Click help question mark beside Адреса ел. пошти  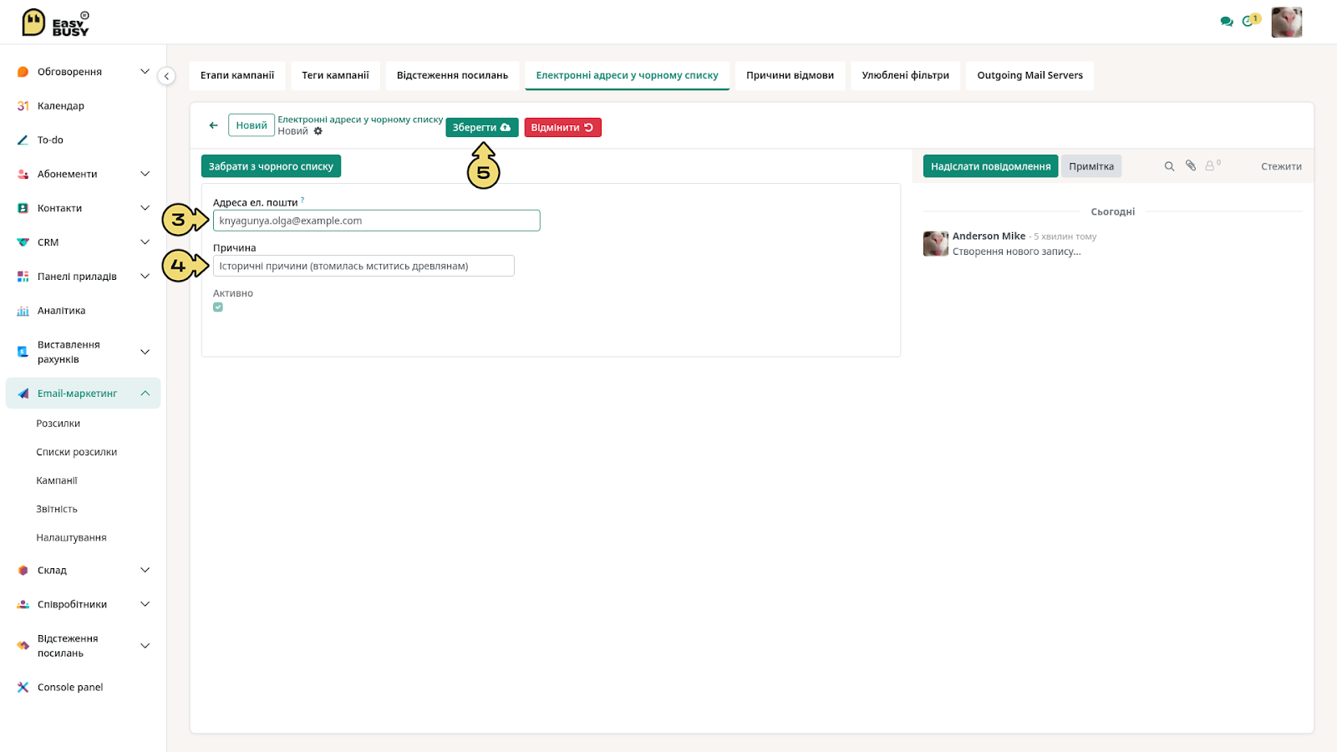[x=302, y=199]
